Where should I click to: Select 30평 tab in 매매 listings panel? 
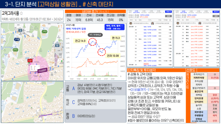pyautogui.click(x=144, y=12)
